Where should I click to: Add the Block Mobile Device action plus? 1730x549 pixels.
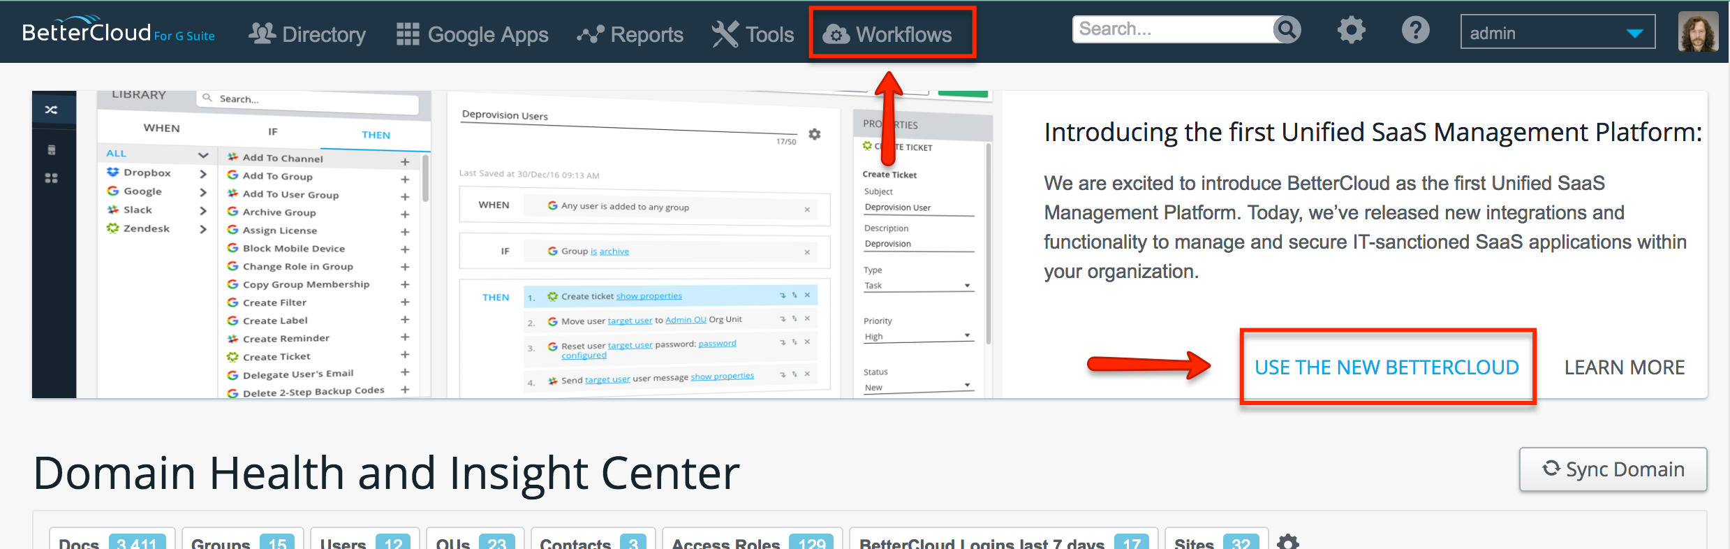[405, 249]
